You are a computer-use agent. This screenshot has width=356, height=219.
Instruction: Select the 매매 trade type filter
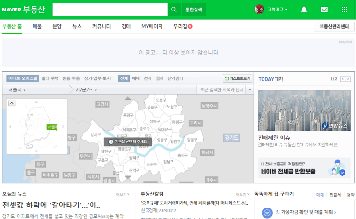click(136, 78)
